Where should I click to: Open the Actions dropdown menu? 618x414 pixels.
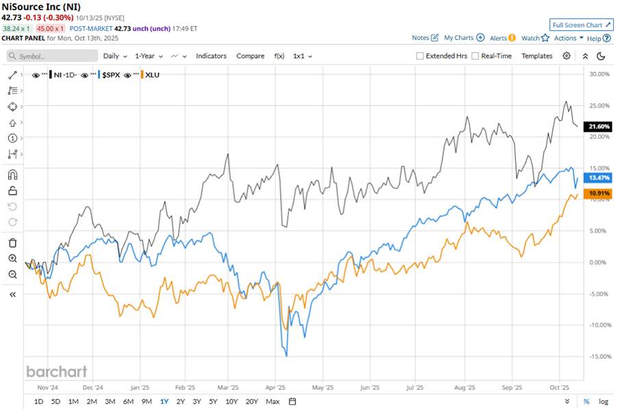point(569,38)
